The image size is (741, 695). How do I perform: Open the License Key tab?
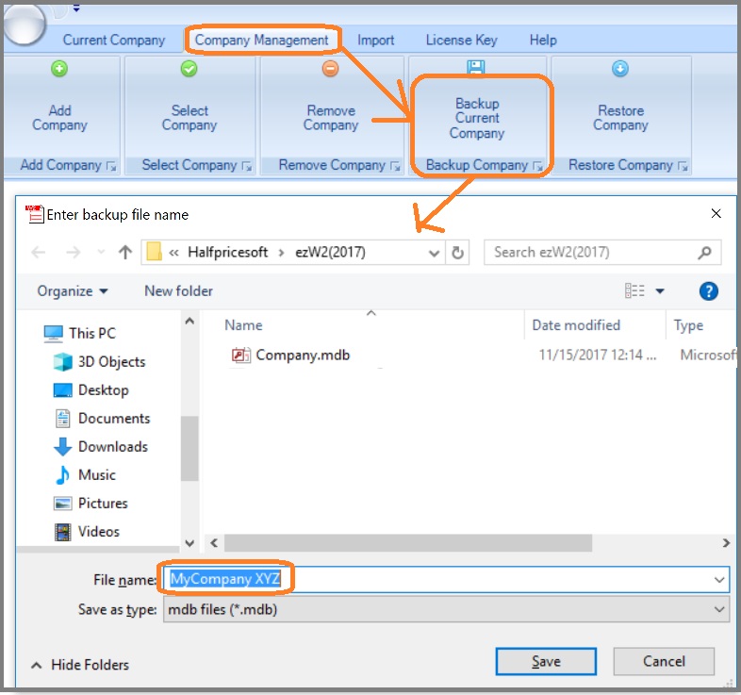(461, 40)
